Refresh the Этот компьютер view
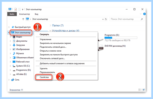The height and width of the screenshot is (99, 153). pyautogui.click(x=106, y=19)
